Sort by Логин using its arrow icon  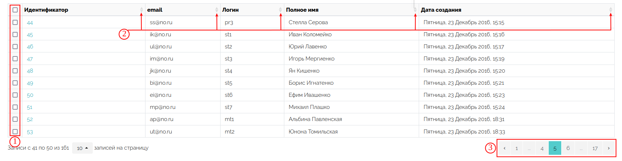coord(281,10)
